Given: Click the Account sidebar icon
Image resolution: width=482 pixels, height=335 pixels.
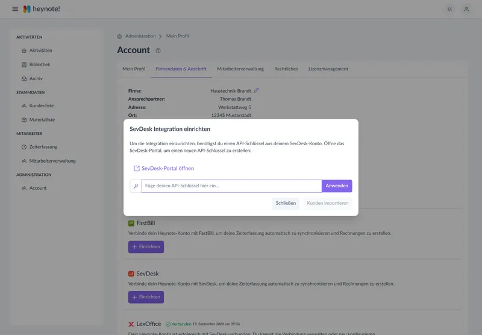Looking at the screenshot, I should pyautogui.click(x=24, y=188).
